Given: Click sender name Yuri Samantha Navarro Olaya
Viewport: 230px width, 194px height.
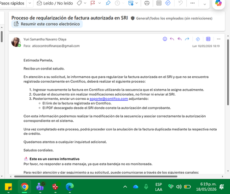Looking at the screenshot, I should tap(45, 39).
